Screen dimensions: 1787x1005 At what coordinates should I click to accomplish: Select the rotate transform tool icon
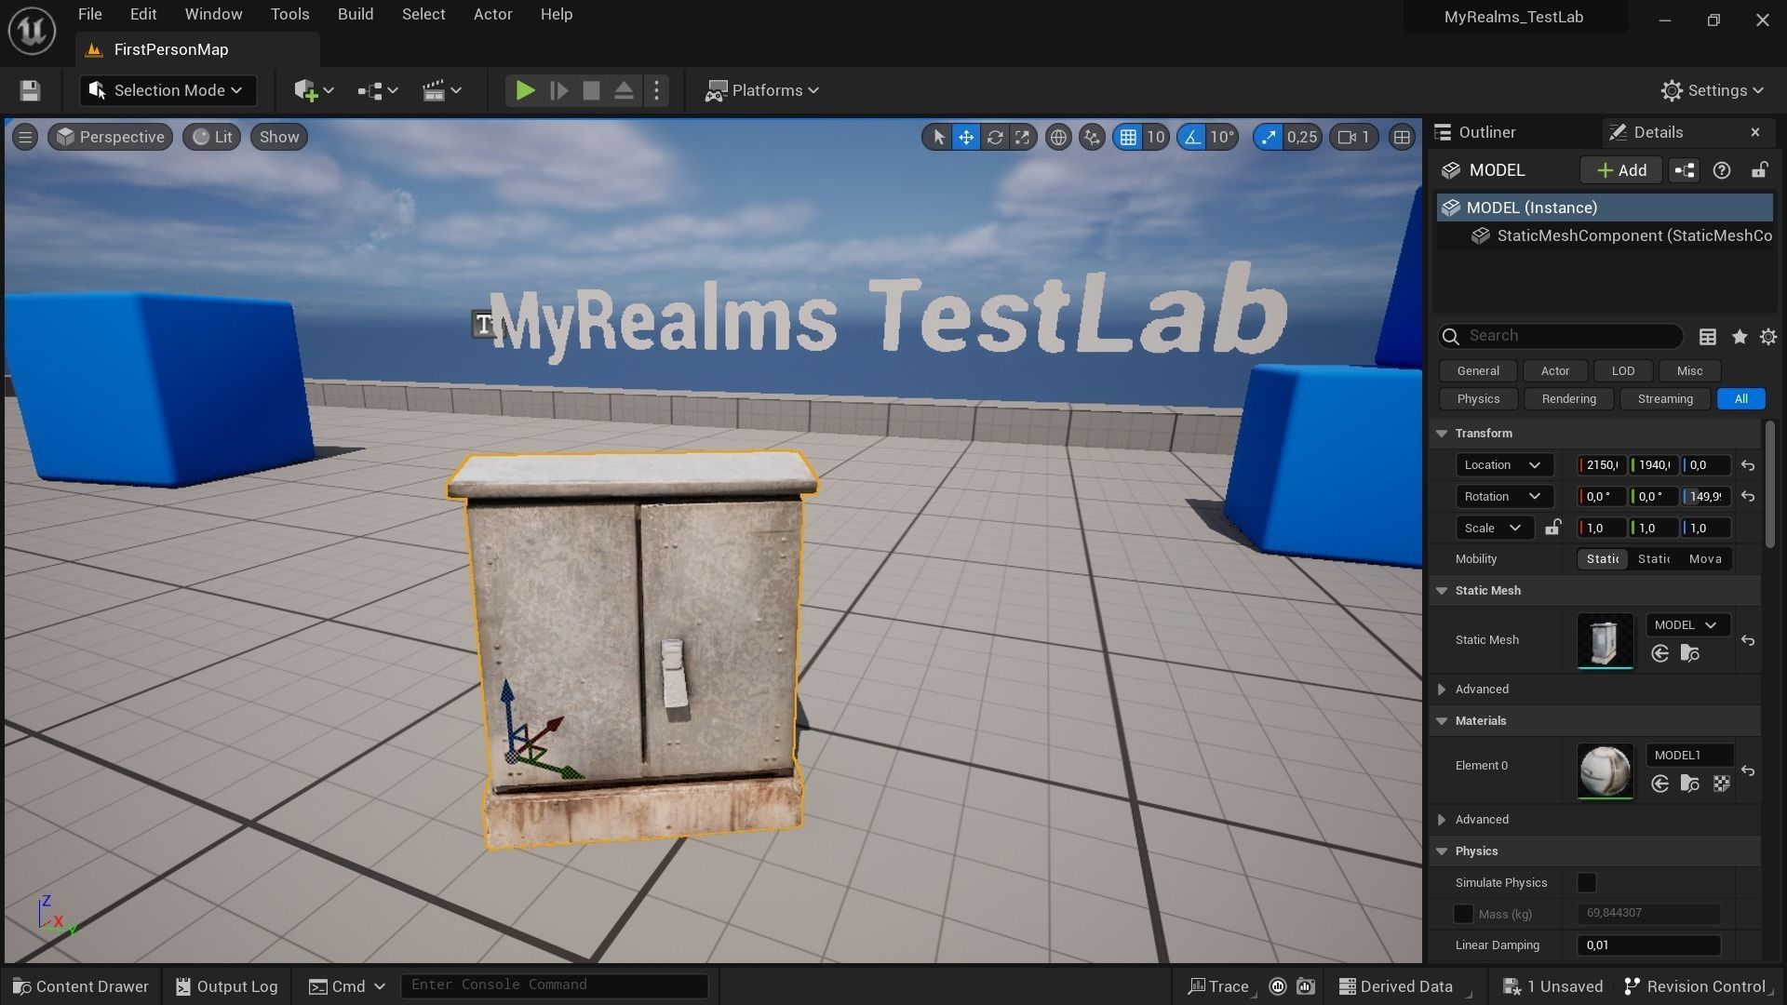[994, 138]
